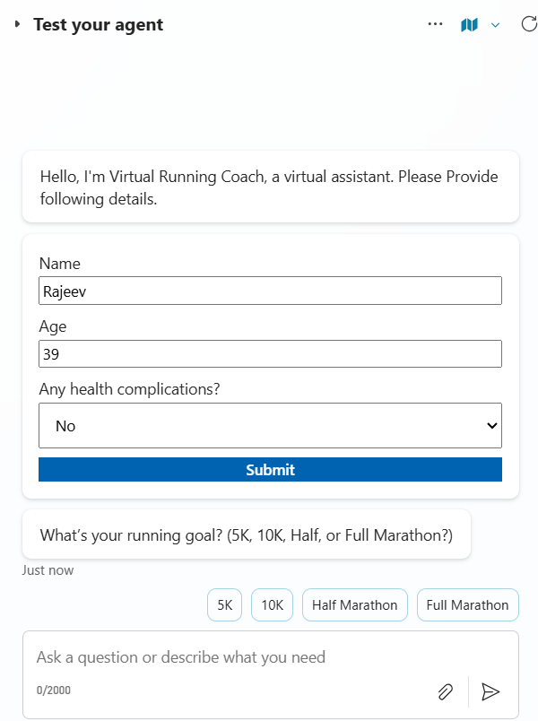The width and height of the screenshot is (538, 721).
Task: Select the Half Marathon suggestion
Action: 355,605
